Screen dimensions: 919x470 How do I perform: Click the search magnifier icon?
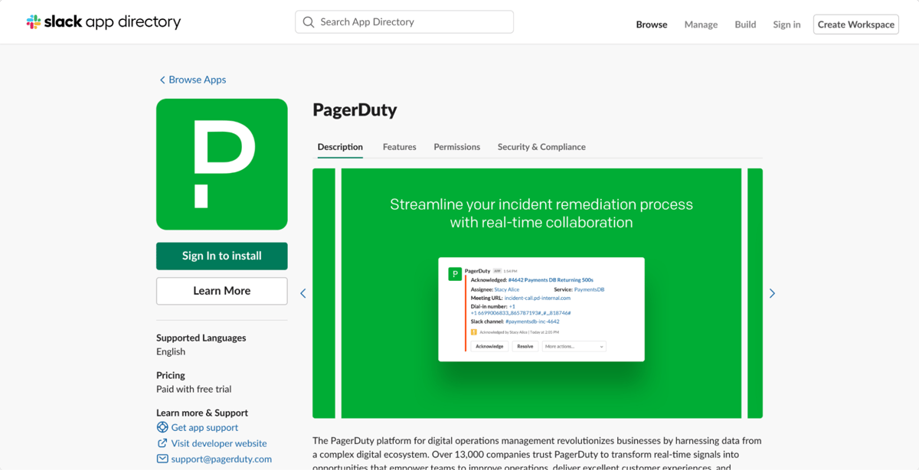click(x=309, y=22)
